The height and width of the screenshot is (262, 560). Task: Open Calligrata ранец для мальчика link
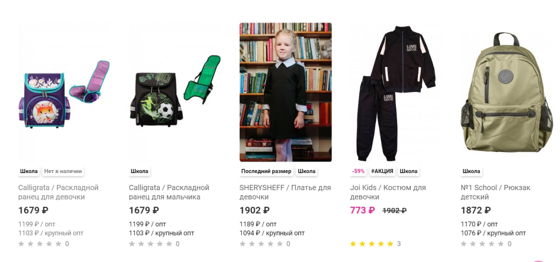pos(169,192)
